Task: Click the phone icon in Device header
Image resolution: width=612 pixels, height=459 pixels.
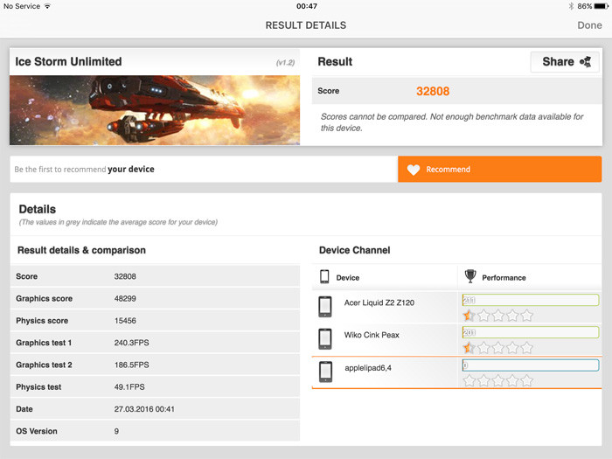Action: coord(324,277)
